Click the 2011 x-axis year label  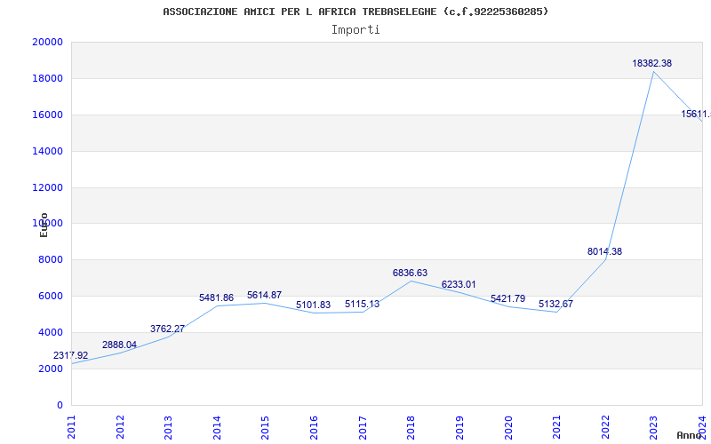coord(71,427)
